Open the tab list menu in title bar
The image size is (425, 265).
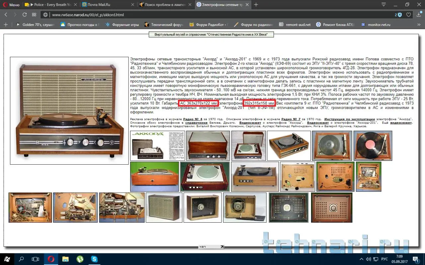coord(383,5)
